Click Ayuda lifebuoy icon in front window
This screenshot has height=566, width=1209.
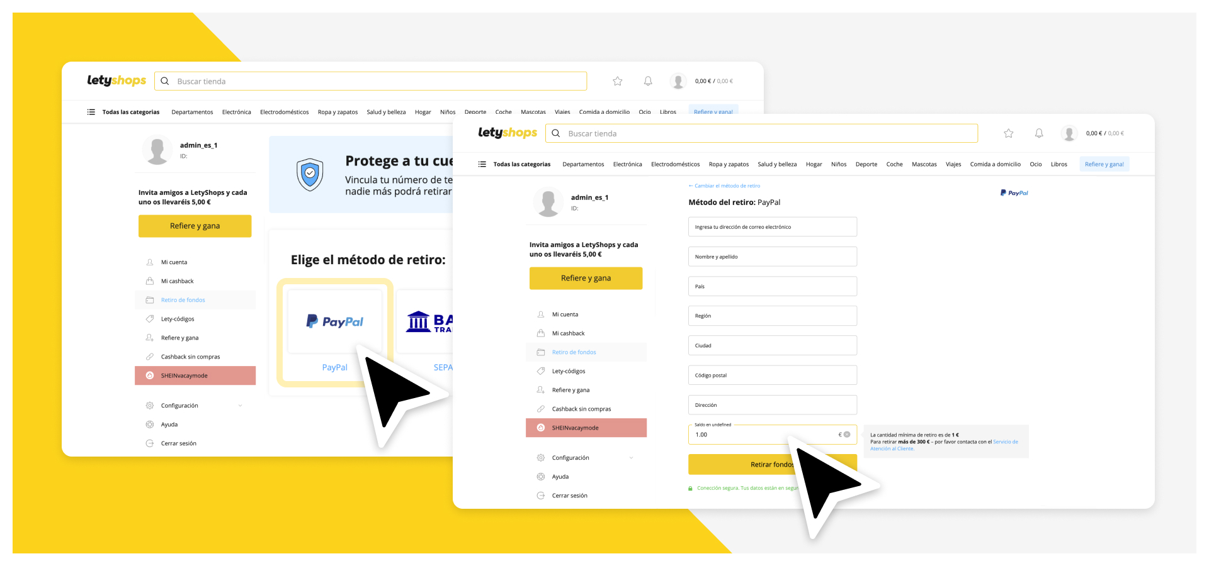540,477
